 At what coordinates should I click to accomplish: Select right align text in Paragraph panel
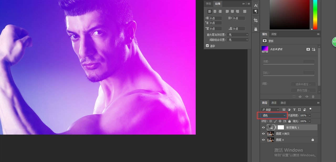220,11
